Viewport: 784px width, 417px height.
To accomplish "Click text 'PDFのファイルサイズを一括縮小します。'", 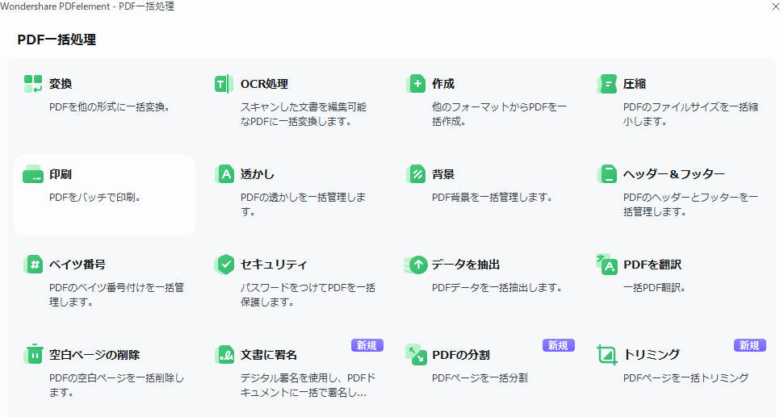I will click(x=690, y=115).
